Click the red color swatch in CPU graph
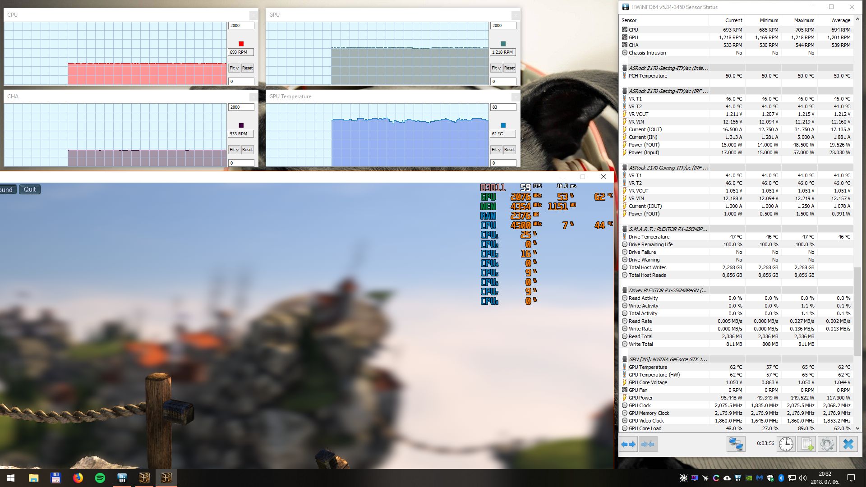The width and height of the screenshot is (866, 487). [241, 44]
